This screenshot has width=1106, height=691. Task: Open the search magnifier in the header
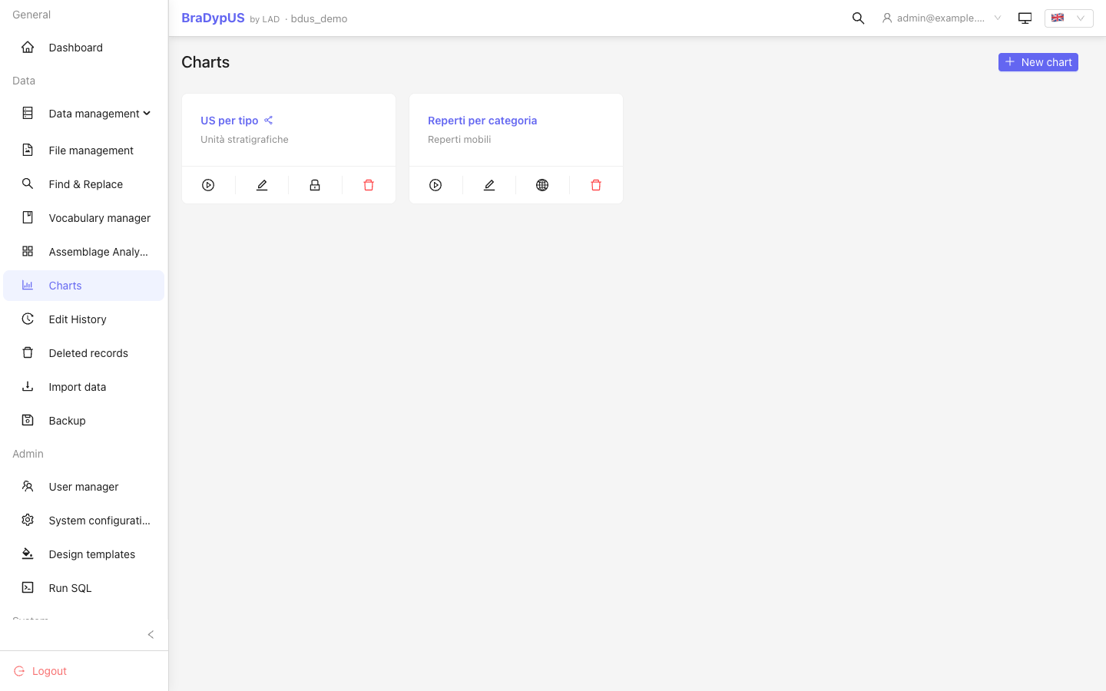tap(859, 18)
